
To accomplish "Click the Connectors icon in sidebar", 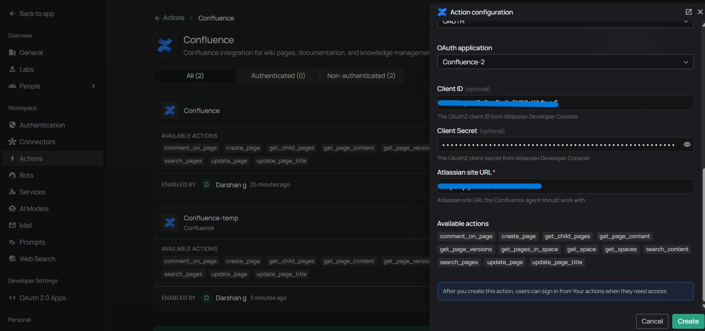I will tap(12, 142).
